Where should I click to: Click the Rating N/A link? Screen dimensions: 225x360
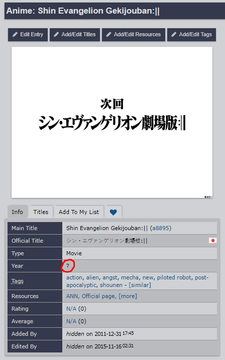(x=71, y=309)
